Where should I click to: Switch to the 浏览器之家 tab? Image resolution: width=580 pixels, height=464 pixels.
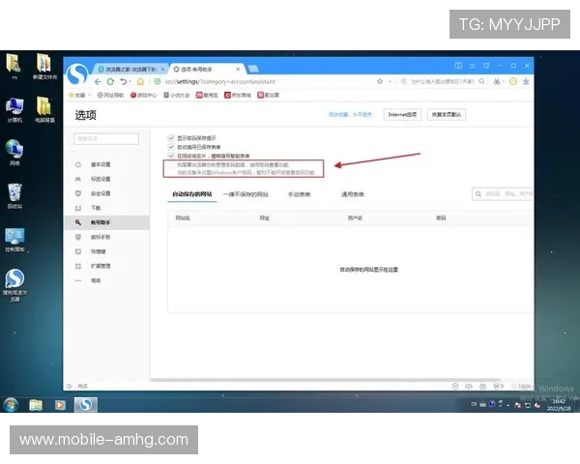coord(130,70)
